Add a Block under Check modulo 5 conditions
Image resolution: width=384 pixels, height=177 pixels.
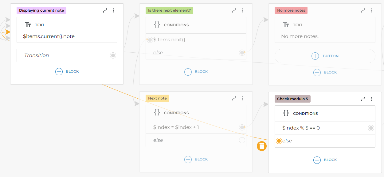[x=325, y=160]
